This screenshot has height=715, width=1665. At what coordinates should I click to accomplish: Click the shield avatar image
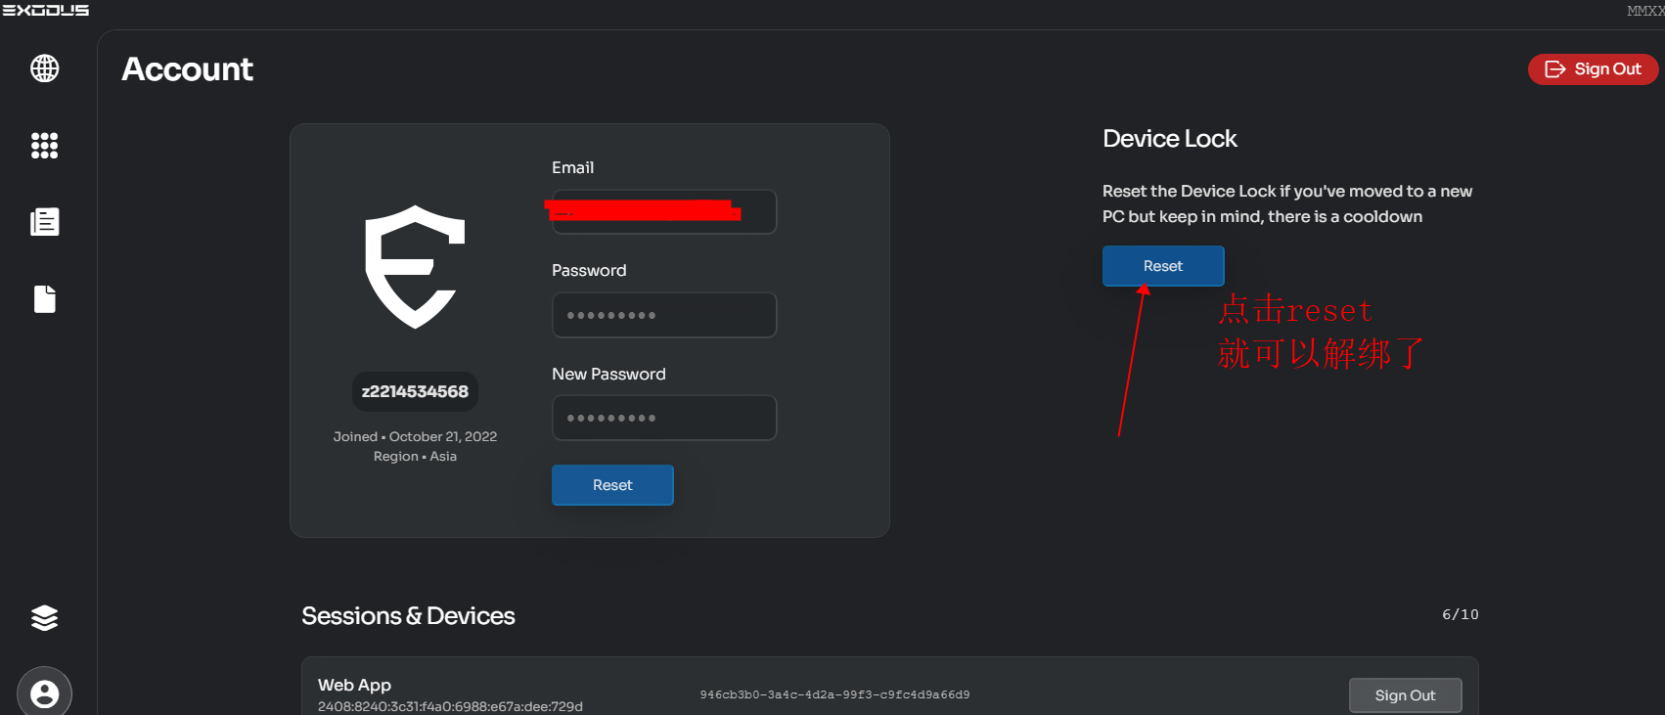point(415,267)
